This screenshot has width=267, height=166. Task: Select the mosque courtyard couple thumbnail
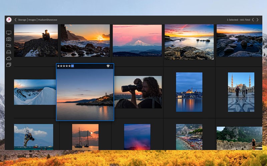pos(241,92)
